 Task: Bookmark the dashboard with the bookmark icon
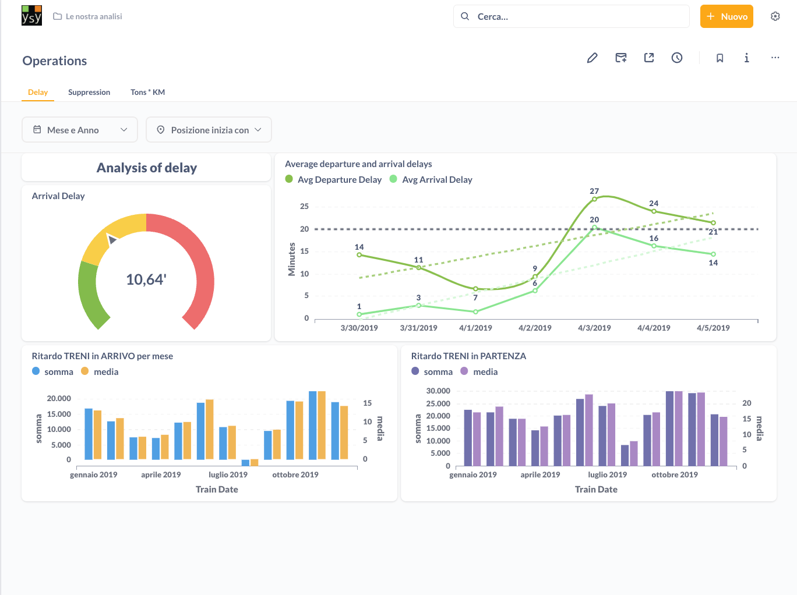(720, 58)
